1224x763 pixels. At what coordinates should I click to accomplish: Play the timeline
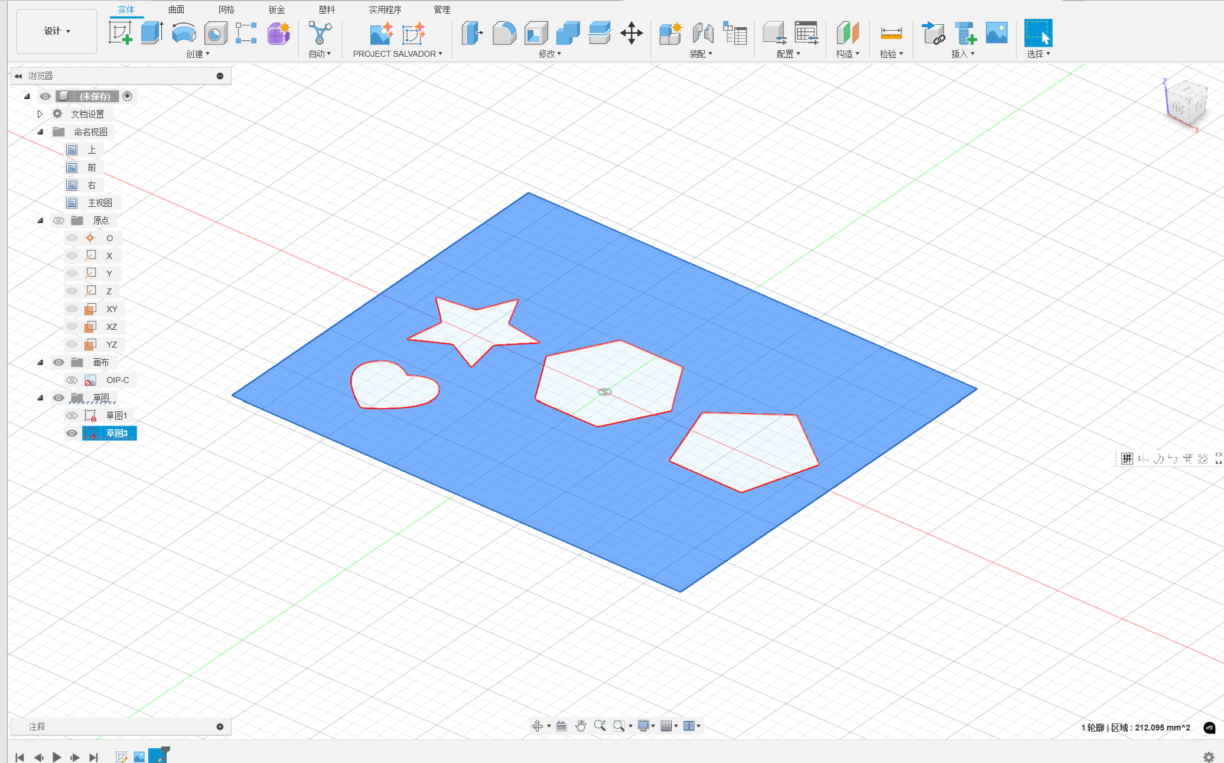click(x=57, y=757)
